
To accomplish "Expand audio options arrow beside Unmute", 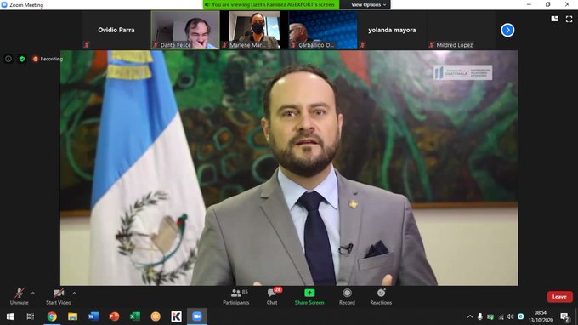I will click(x=33, y=293).
